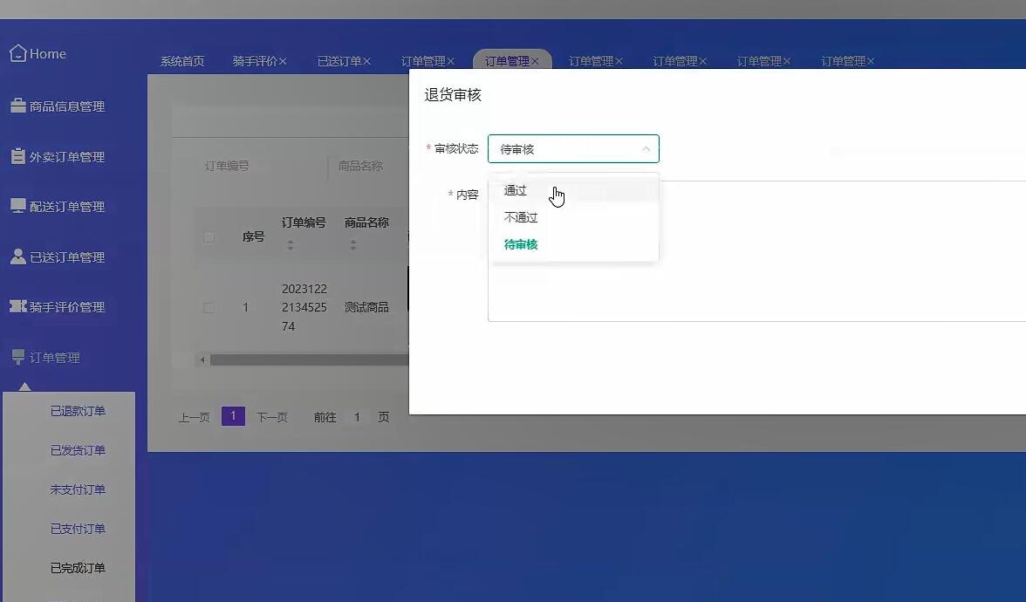Close the 已送订单 tab with its X
This screenshot has height=602, width=1026.
coord(367,61)
